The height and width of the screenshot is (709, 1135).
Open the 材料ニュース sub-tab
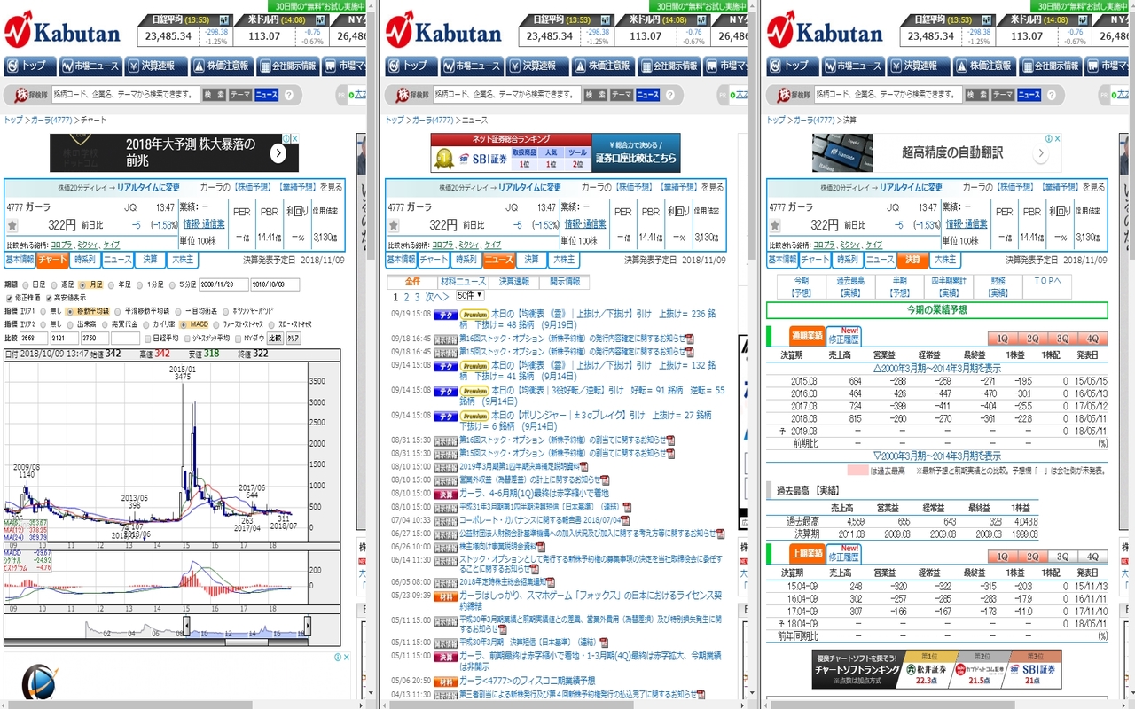coord(463,281)
